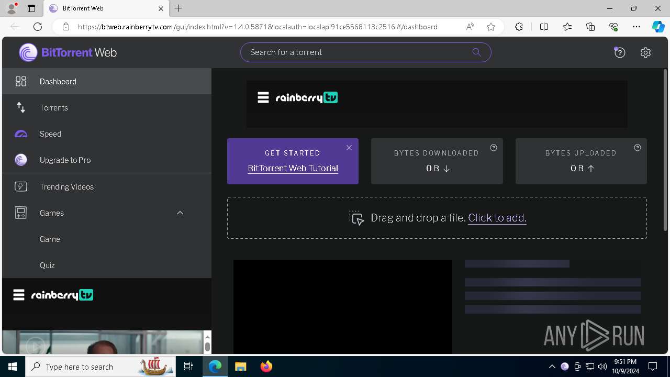This screenshot has height=377, width=670.
Task: Click the Torrents up-down arrows icon
Action: point(21,107)
